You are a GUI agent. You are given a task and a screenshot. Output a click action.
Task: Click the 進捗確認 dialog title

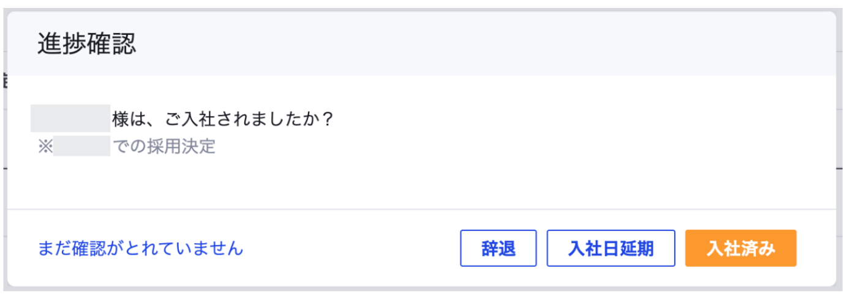pyautogui.click(x=86, y=45)
